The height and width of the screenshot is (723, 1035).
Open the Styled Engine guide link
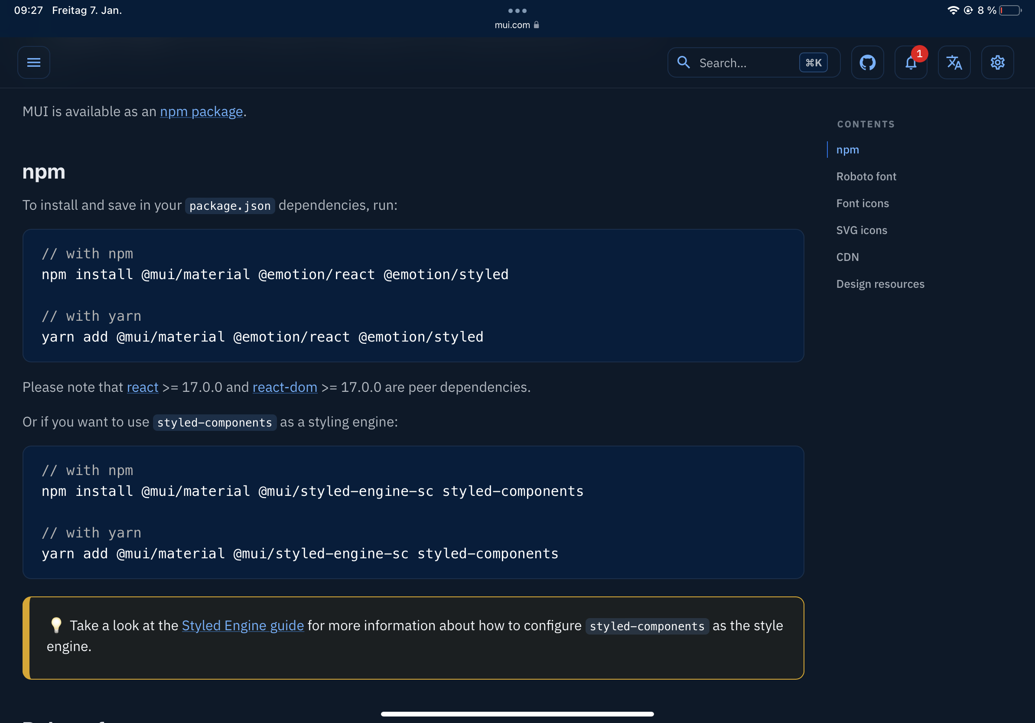[x=243, y=625]
